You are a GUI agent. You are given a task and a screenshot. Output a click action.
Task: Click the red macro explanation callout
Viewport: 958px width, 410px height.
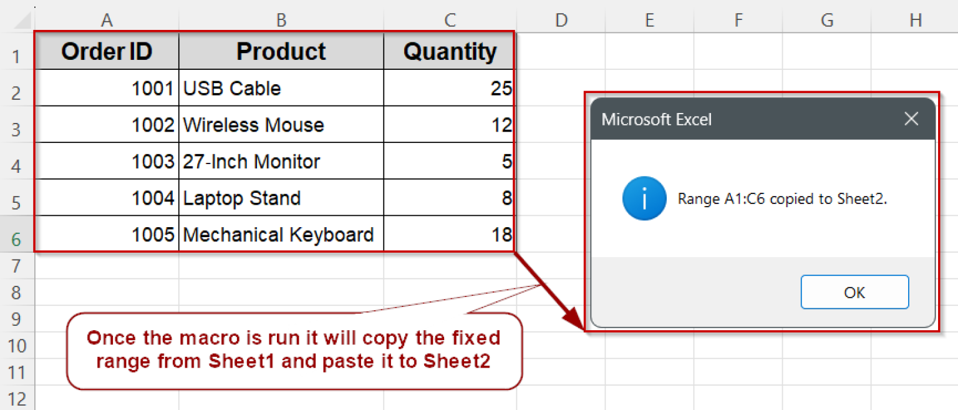coord(293,350)
